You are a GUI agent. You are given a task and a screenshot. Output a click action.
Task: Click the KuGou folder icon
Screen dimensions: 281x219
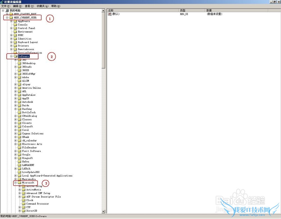click(x=19, y=162)
